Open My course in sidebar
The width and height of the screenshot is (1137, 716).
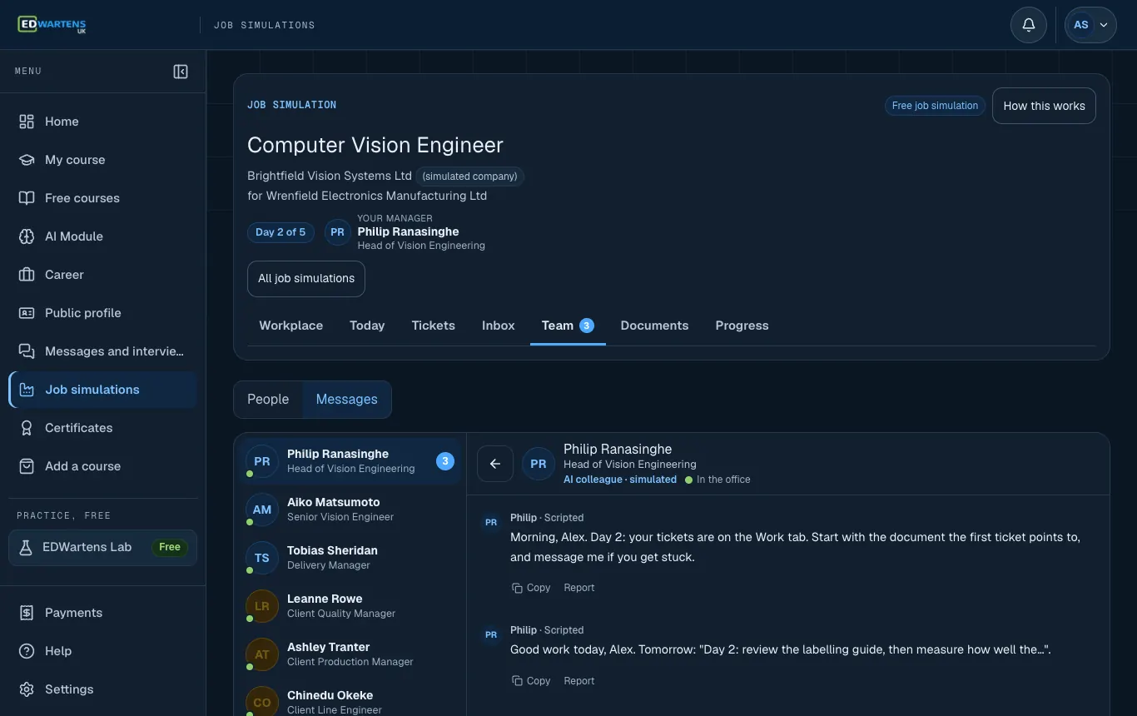pos(103,160)
